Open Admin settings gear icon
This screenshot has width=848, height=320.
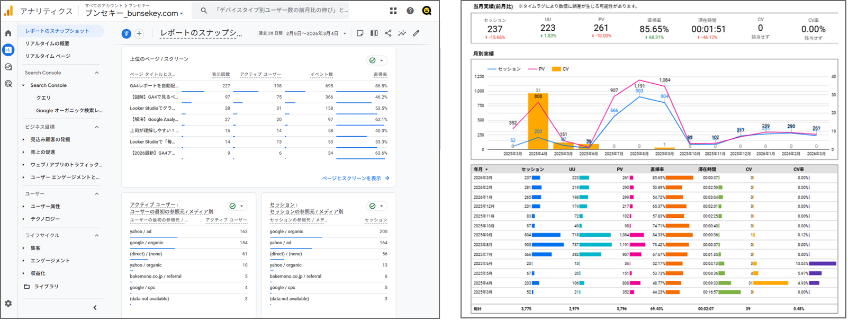pos(8,304)
